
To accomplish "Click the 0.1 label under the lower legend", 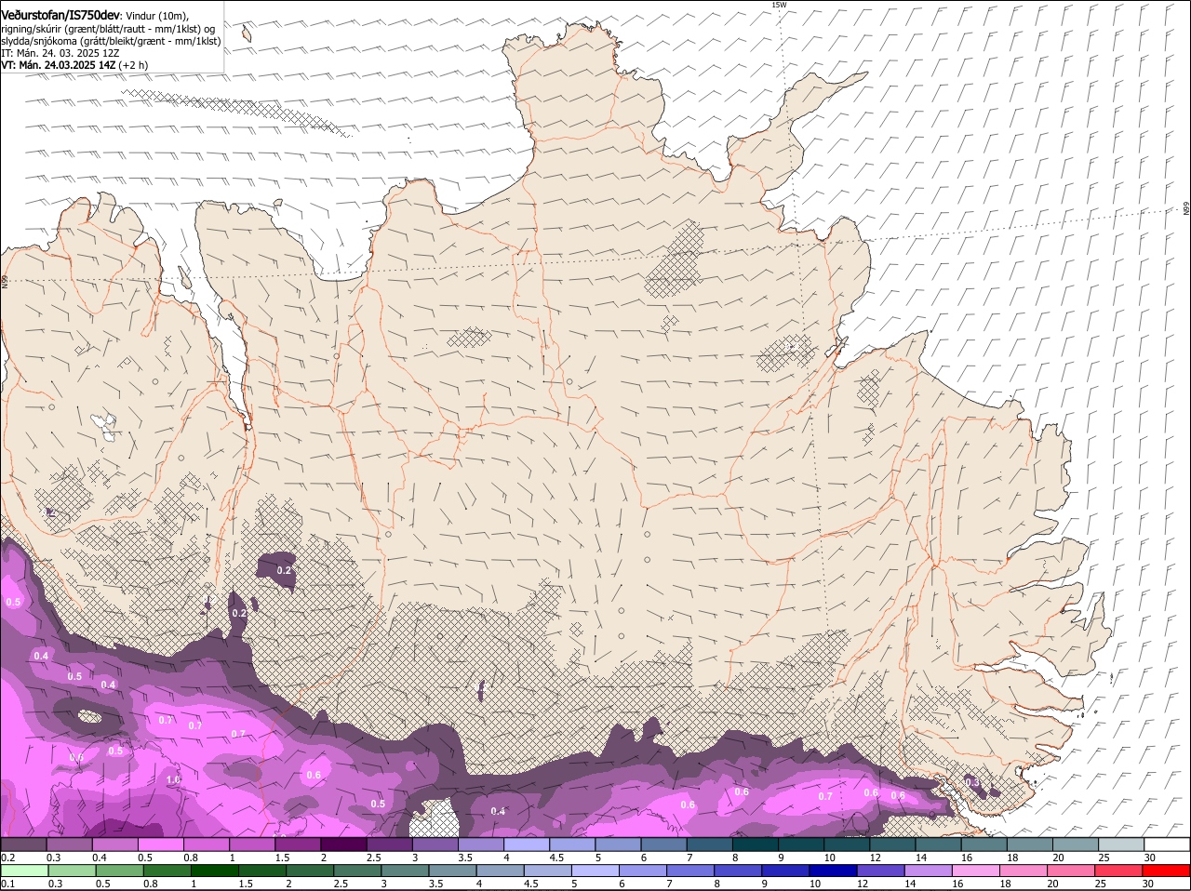I will tap(7, 884).
